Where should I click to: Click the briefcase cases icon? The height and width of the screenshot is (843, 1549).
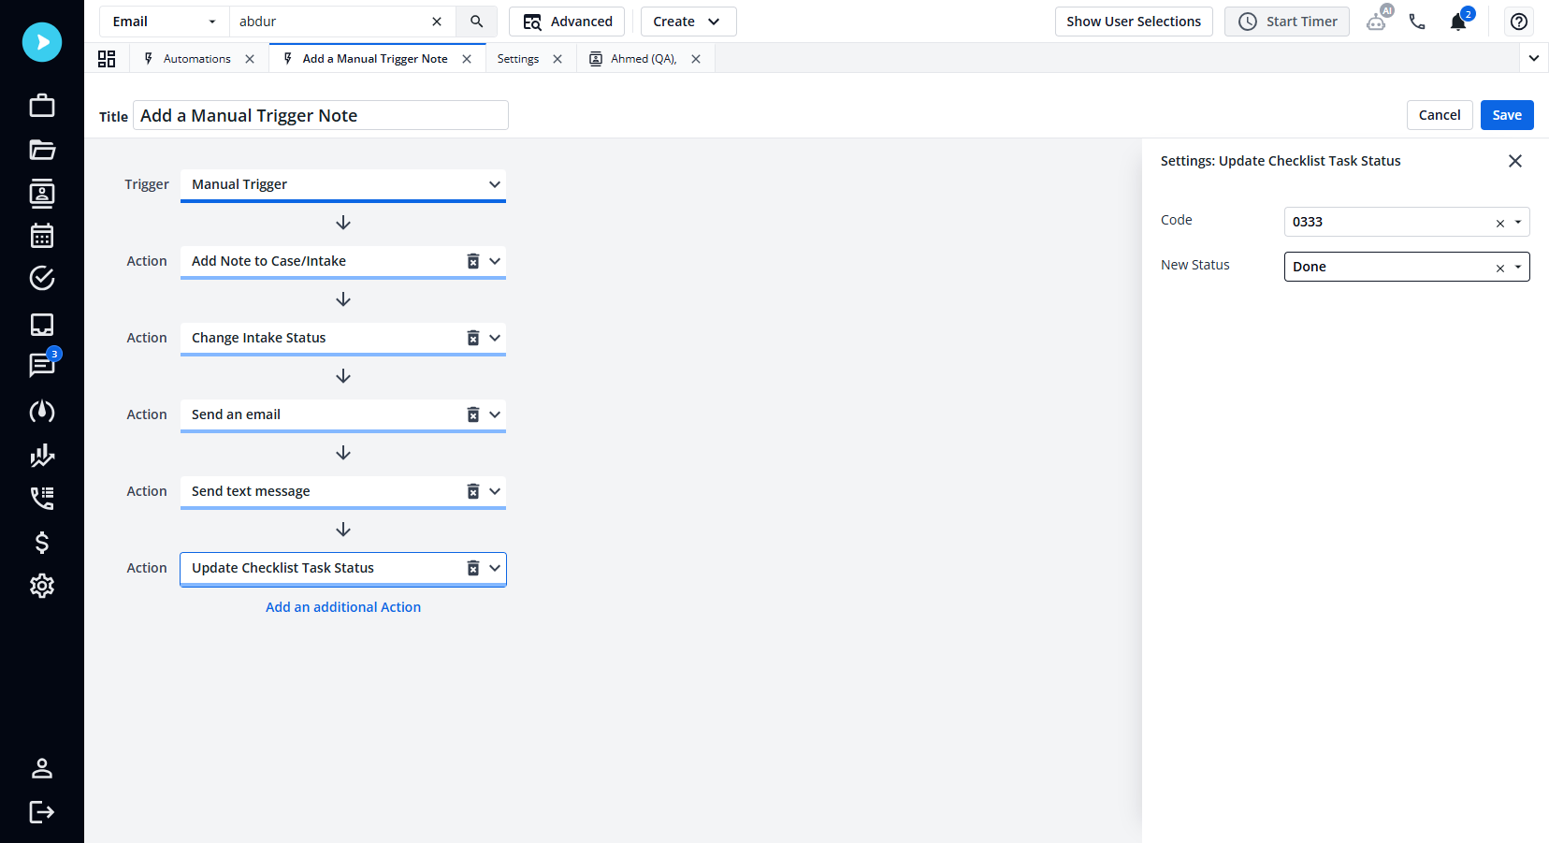click(x=42, y=105)
